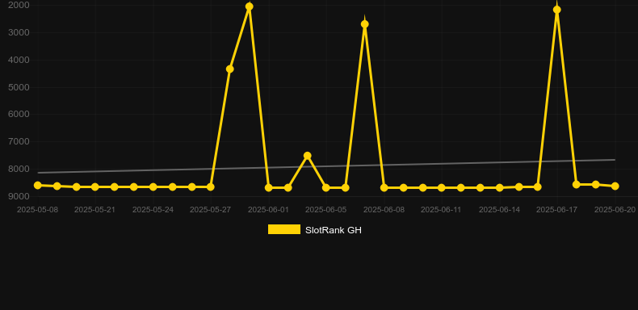
Task: Select the data point for 2025-06-17 peak
Action: (557, 10)
